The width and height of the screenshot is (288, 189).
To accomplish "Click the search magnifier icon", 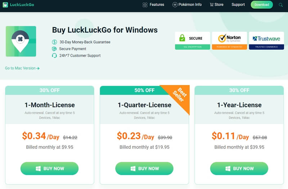I will click(x=281, y=5).
